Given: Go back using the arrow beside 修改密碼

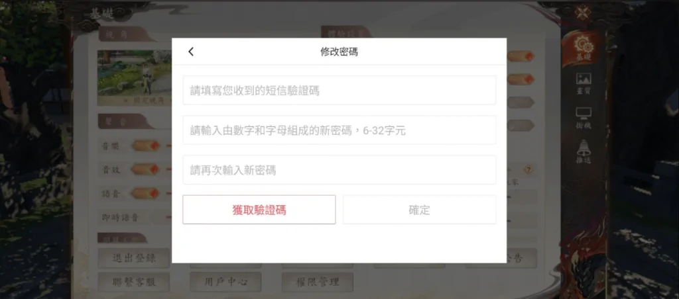Looking at the screenshot, I should tap(191, 52).
